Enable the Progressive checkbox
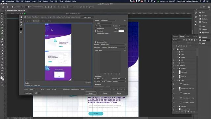This screenshot has height=119, width=211. click(96, 29)
